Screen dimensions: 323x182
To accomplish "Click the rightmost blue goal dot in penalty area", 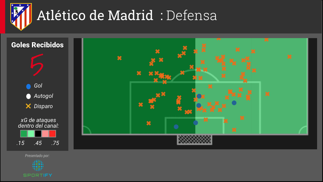I will (234, 103).
